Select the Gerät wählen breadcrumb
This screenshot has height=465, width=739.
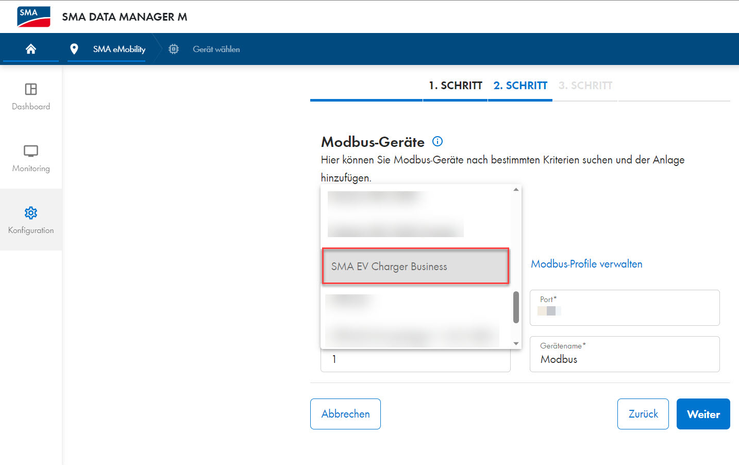pos(216,49)
